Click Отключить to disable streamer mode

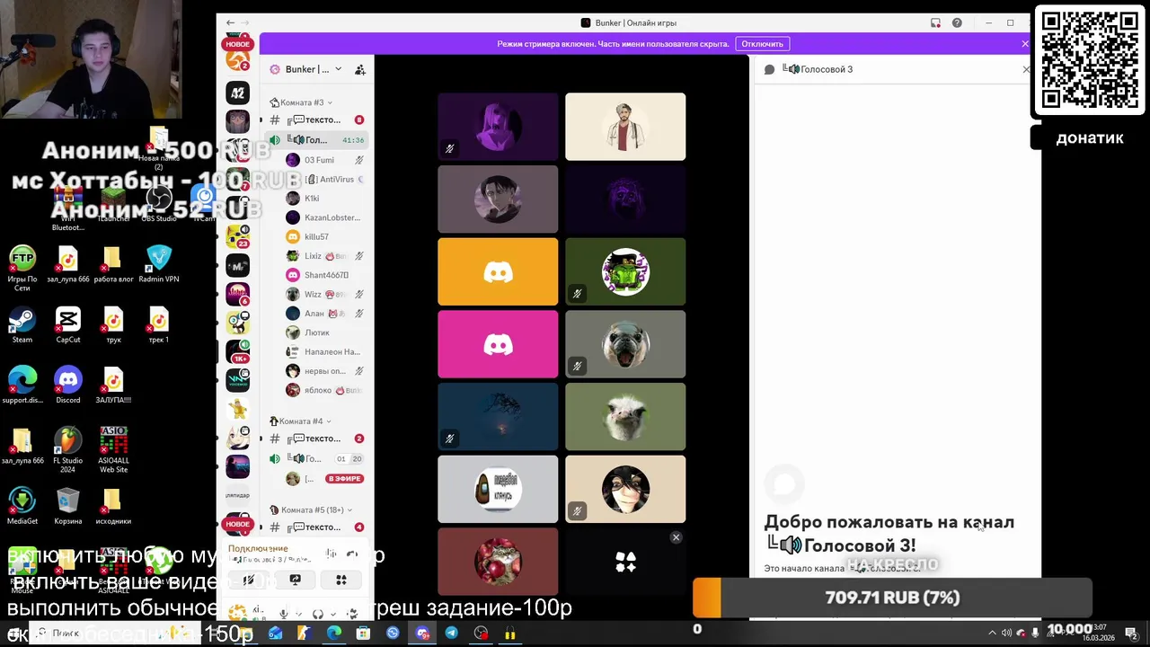(x=762, y=43)
